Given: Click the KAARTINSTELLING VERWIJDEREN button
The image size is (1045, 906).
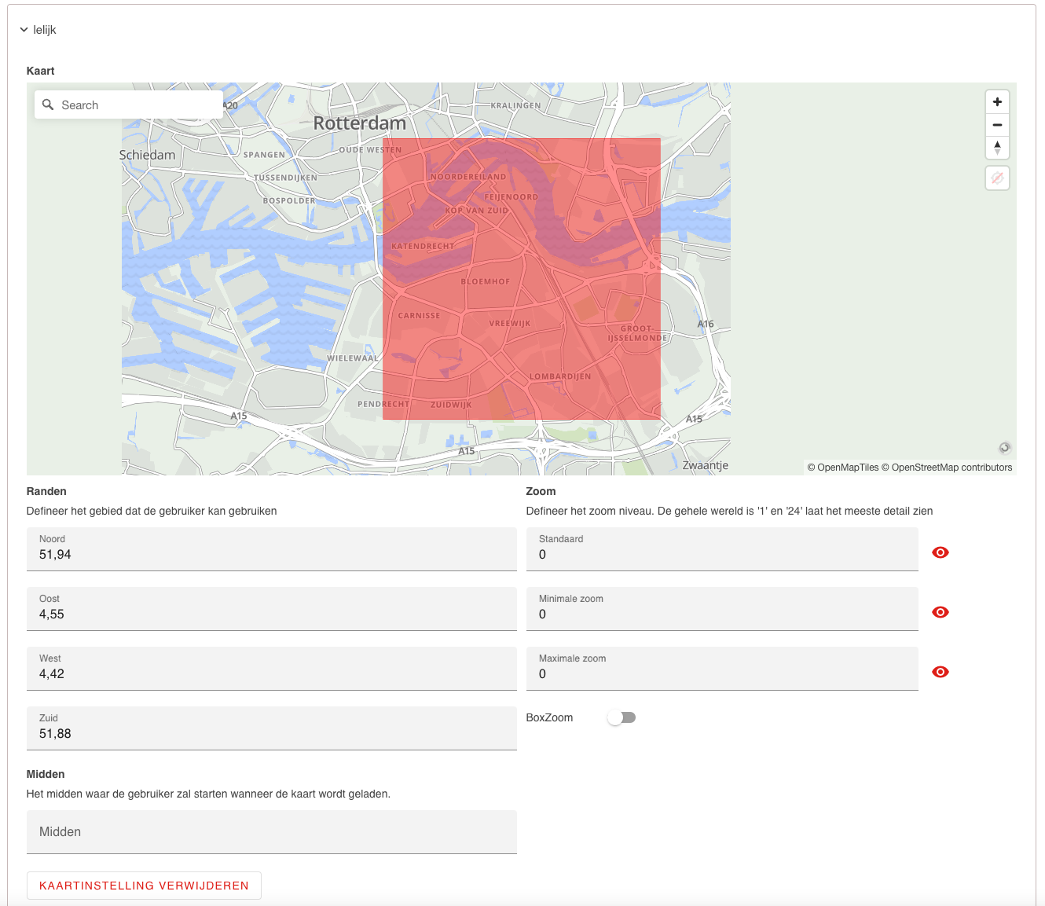Looking at the screenshot, I should [144, 885].
